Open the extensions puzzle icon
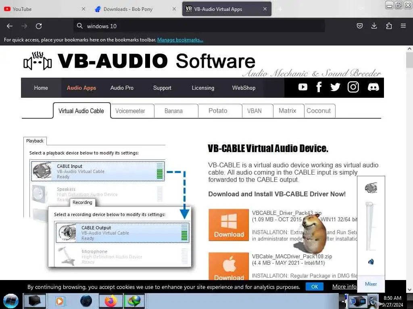The image size is (413, 309). (x=389, y=26)
